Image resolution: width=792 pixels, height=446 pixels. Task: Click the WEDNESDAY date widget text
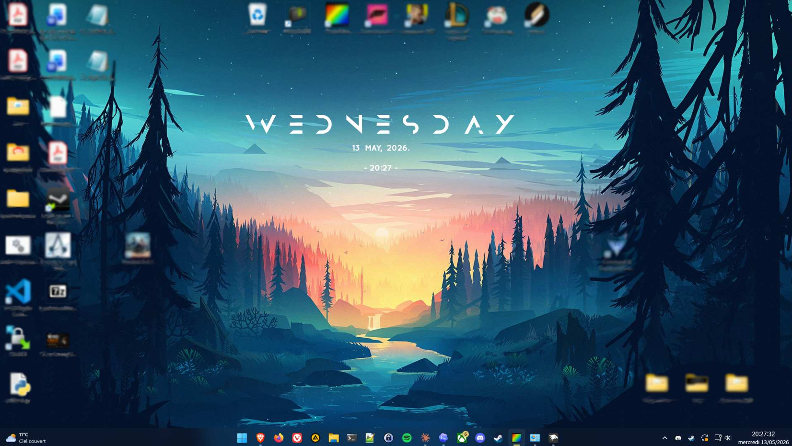380,124
